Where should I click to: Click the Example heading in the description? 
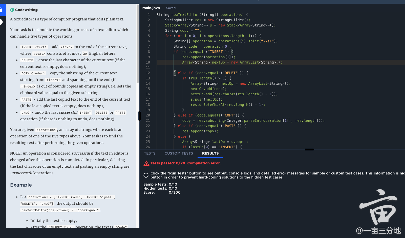pos(21,185)
